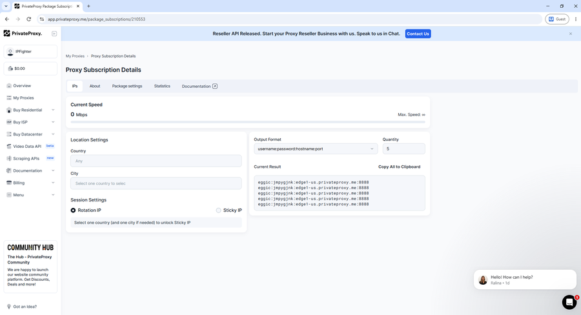The height and width of the screenshot is (315, 581).
Task: Click the external link icon beside Documentation tab
Action: point(215,86)
